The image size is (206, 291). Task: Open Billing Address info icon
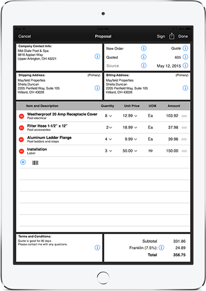pos(186,88)
